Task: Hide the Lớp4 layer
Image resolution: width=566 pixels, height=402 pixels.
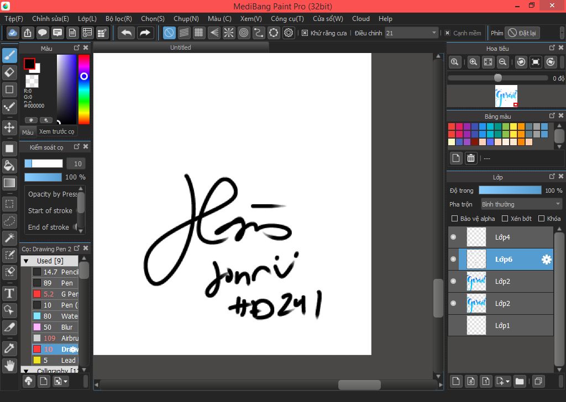Action: coord(453,237)
